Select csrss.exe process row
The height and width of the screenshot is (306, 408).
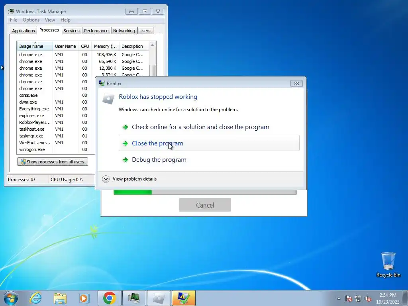click(56, 95)
